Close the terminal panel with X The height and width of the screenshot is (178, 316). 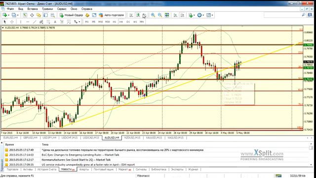point(2,143)
